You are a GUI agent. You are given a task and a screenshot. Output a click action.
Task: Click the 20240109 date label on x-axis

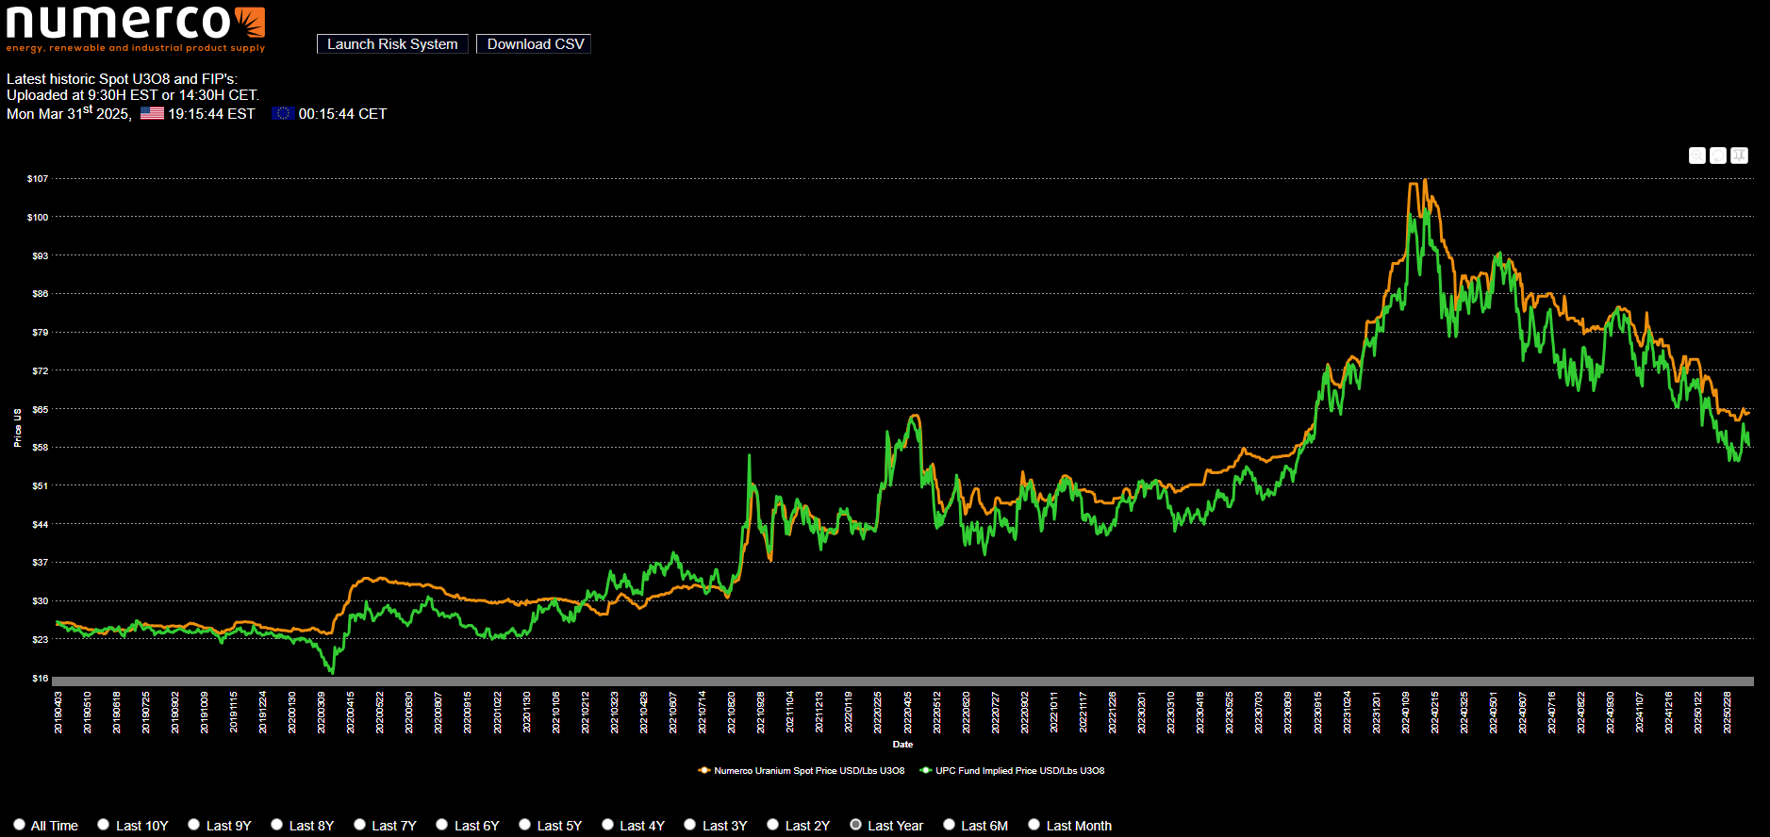[x=1406, y=713]
